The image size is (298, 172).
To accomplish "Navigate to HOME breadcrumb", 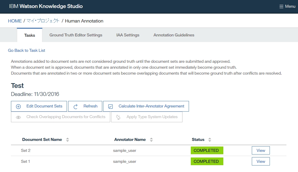I will coord(15,21).
